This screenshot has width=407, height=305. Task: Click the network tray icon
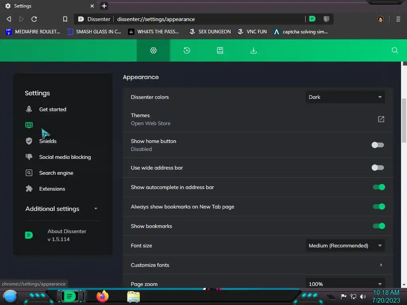[x=353, y=296]
